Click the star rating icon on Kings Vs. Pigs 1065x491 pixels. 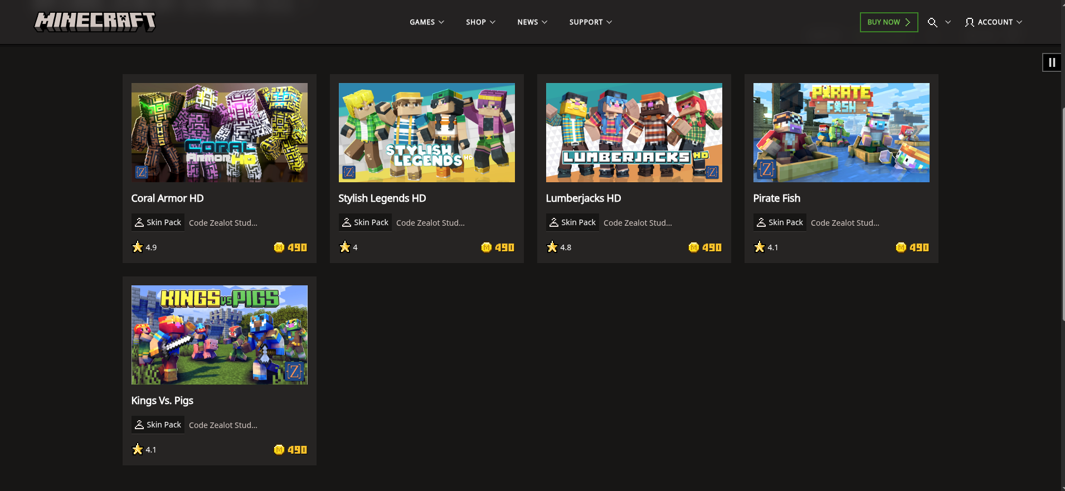click(x=138, y=449)
